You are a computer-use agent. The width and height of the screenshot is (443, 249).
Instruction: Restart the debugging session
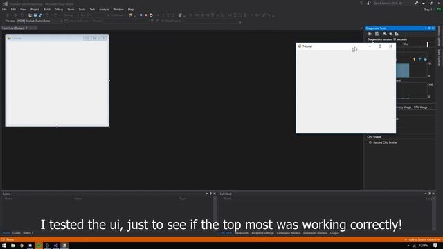pos(151,15)
